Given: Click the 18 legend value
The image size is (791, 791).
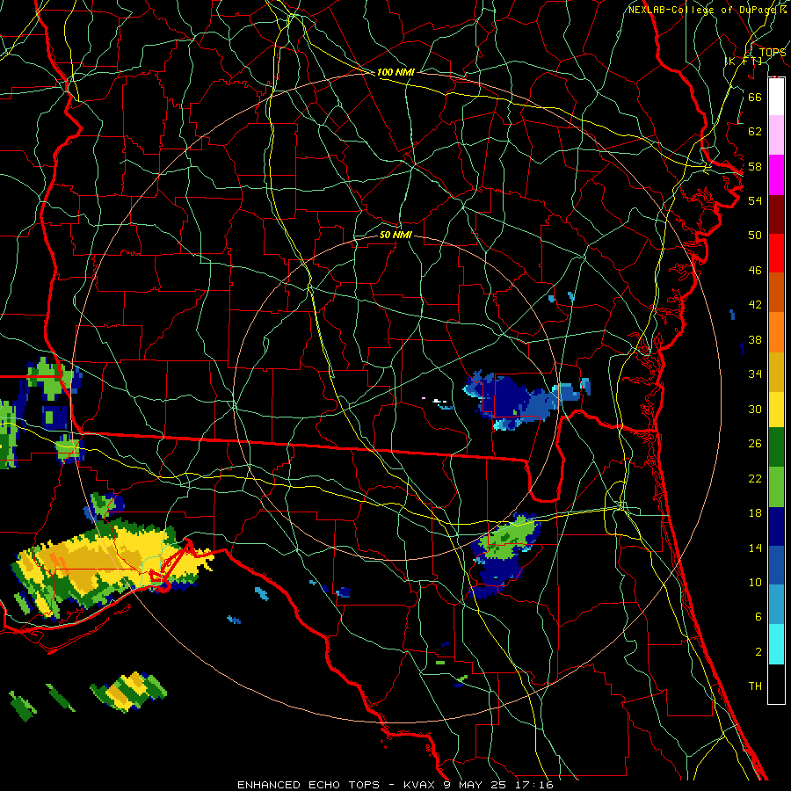Looking at the screenshot, I should point(755,513).
